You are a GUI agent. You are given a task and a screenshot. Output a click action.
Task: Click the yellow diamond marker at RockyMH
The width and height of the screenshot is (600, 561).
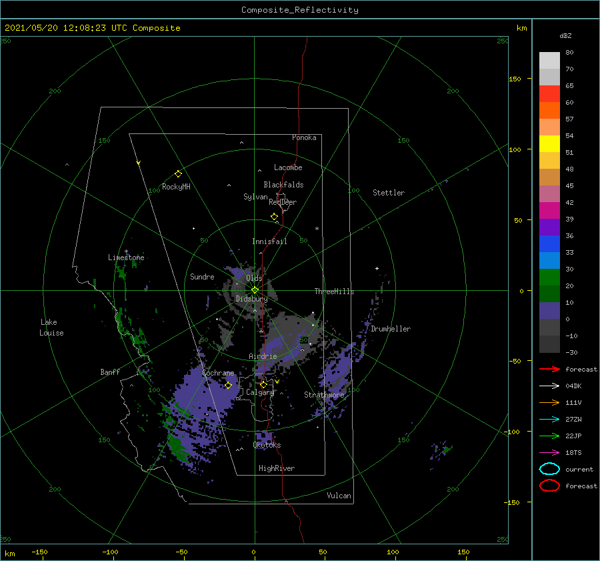(x=178, y=173)
